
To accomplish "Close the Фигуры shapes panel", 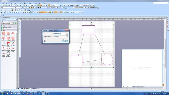I will (x=16, y=20).
